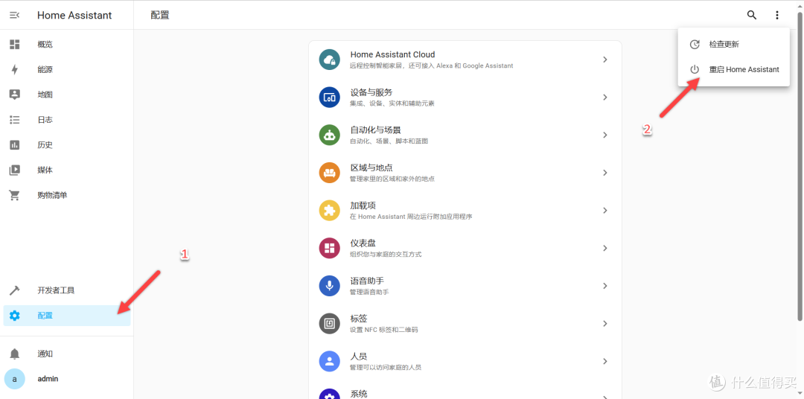
Task: Select 检查更新 from the overflow menu
Action: point(734,44)
